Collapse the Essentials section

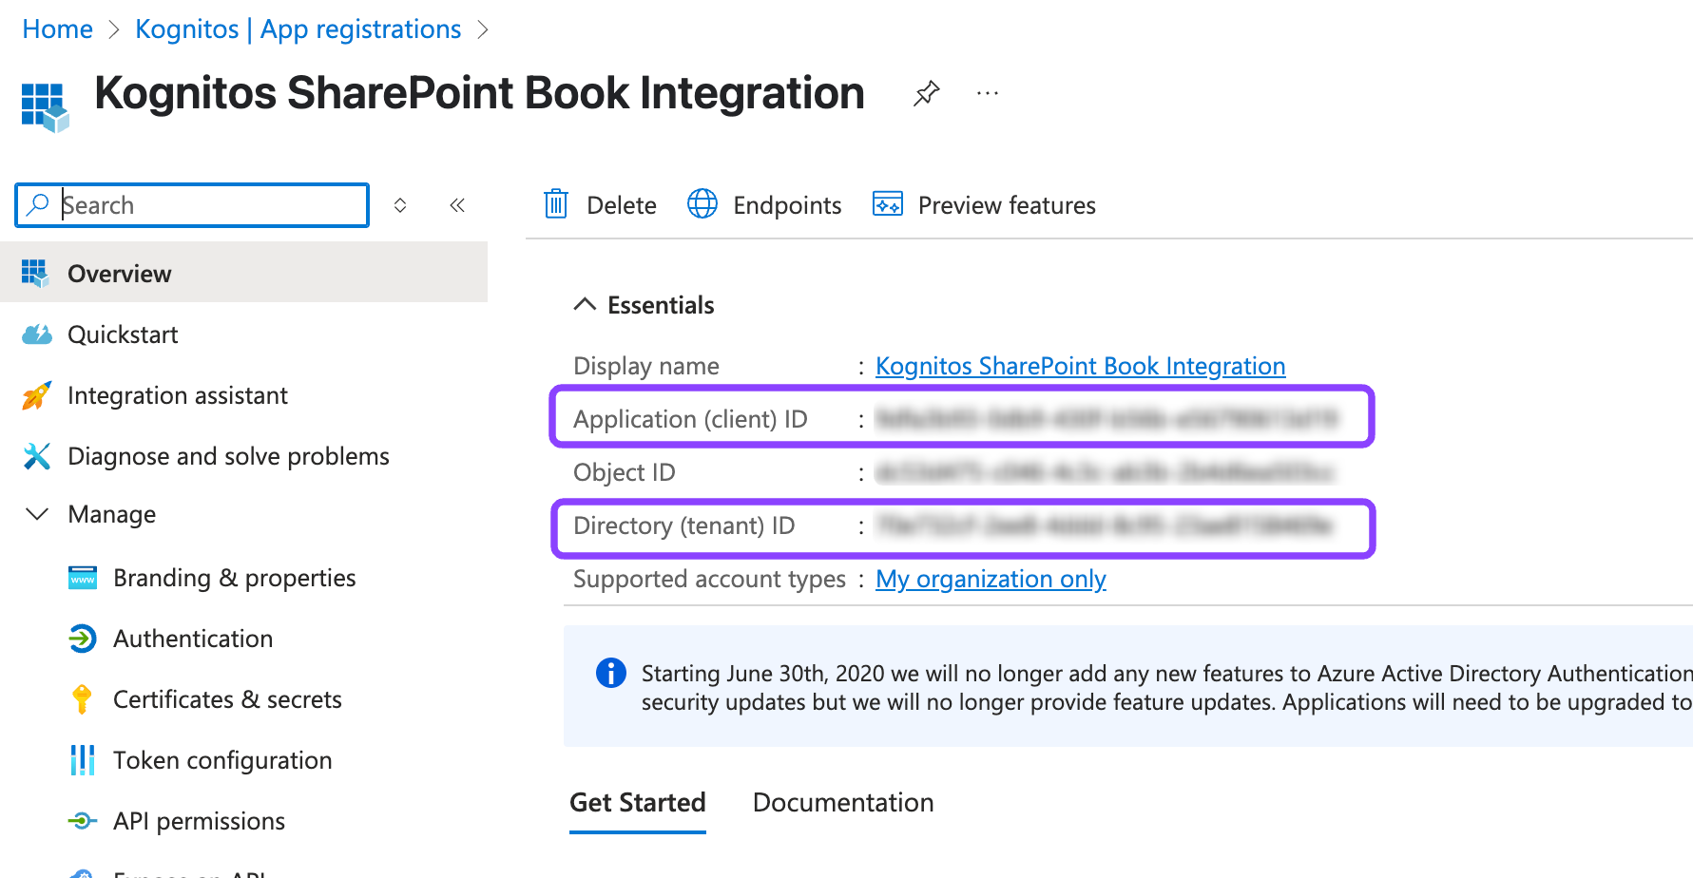[585, 305]
